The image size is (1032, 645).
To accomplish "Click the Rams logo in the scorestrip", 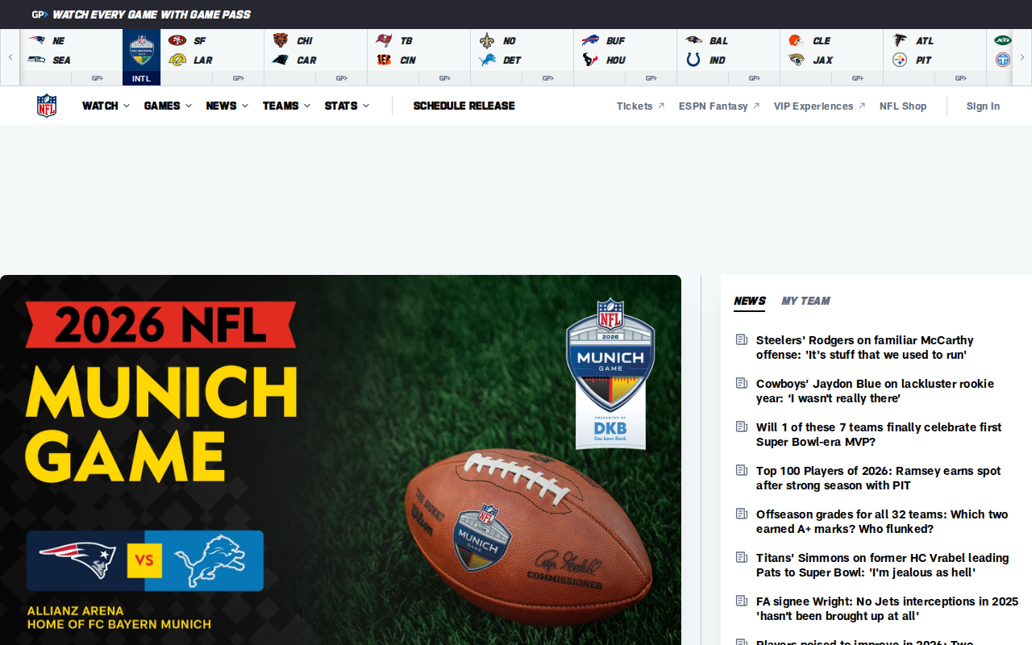I will click(x=177, y=60).
